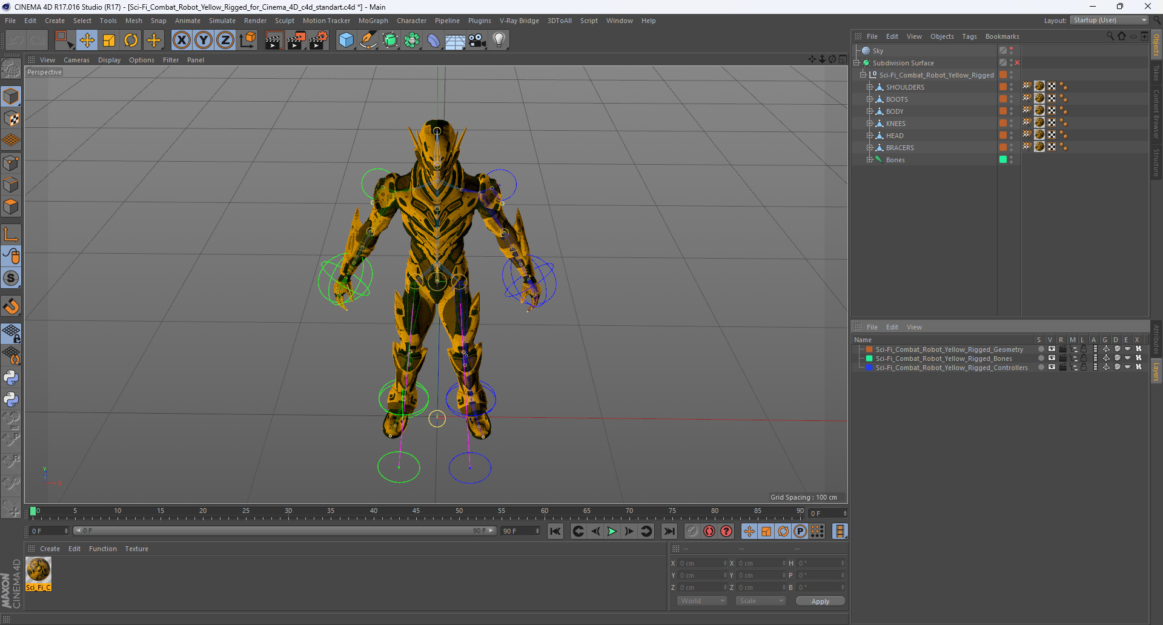Expand the HEAD object
Screen dimensions: 1163x625
tap(869, 136)
